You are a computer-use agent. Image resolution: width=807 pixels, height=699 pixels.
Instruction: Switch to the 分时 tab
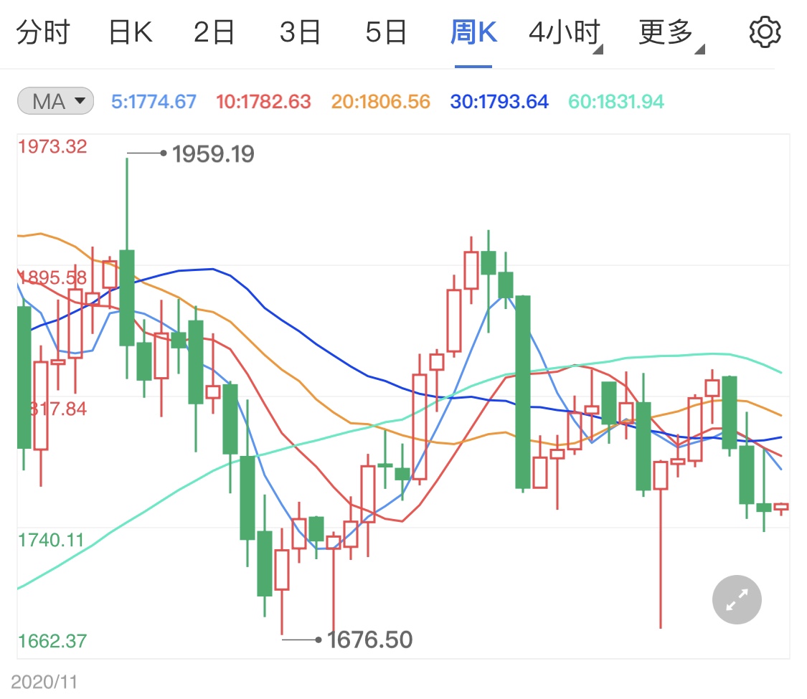[x=43, y=32]
